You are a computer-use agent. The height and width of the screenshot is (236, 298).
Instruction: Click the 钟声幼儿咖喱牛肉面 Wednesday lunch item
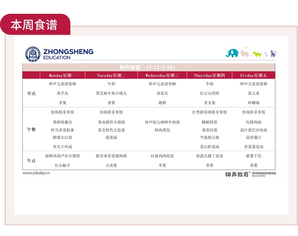[x=162, y=122]
